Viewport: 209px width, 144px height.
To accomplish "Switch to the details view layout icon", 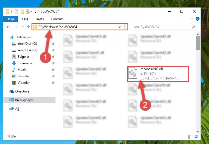I will (x=191, y=137).
